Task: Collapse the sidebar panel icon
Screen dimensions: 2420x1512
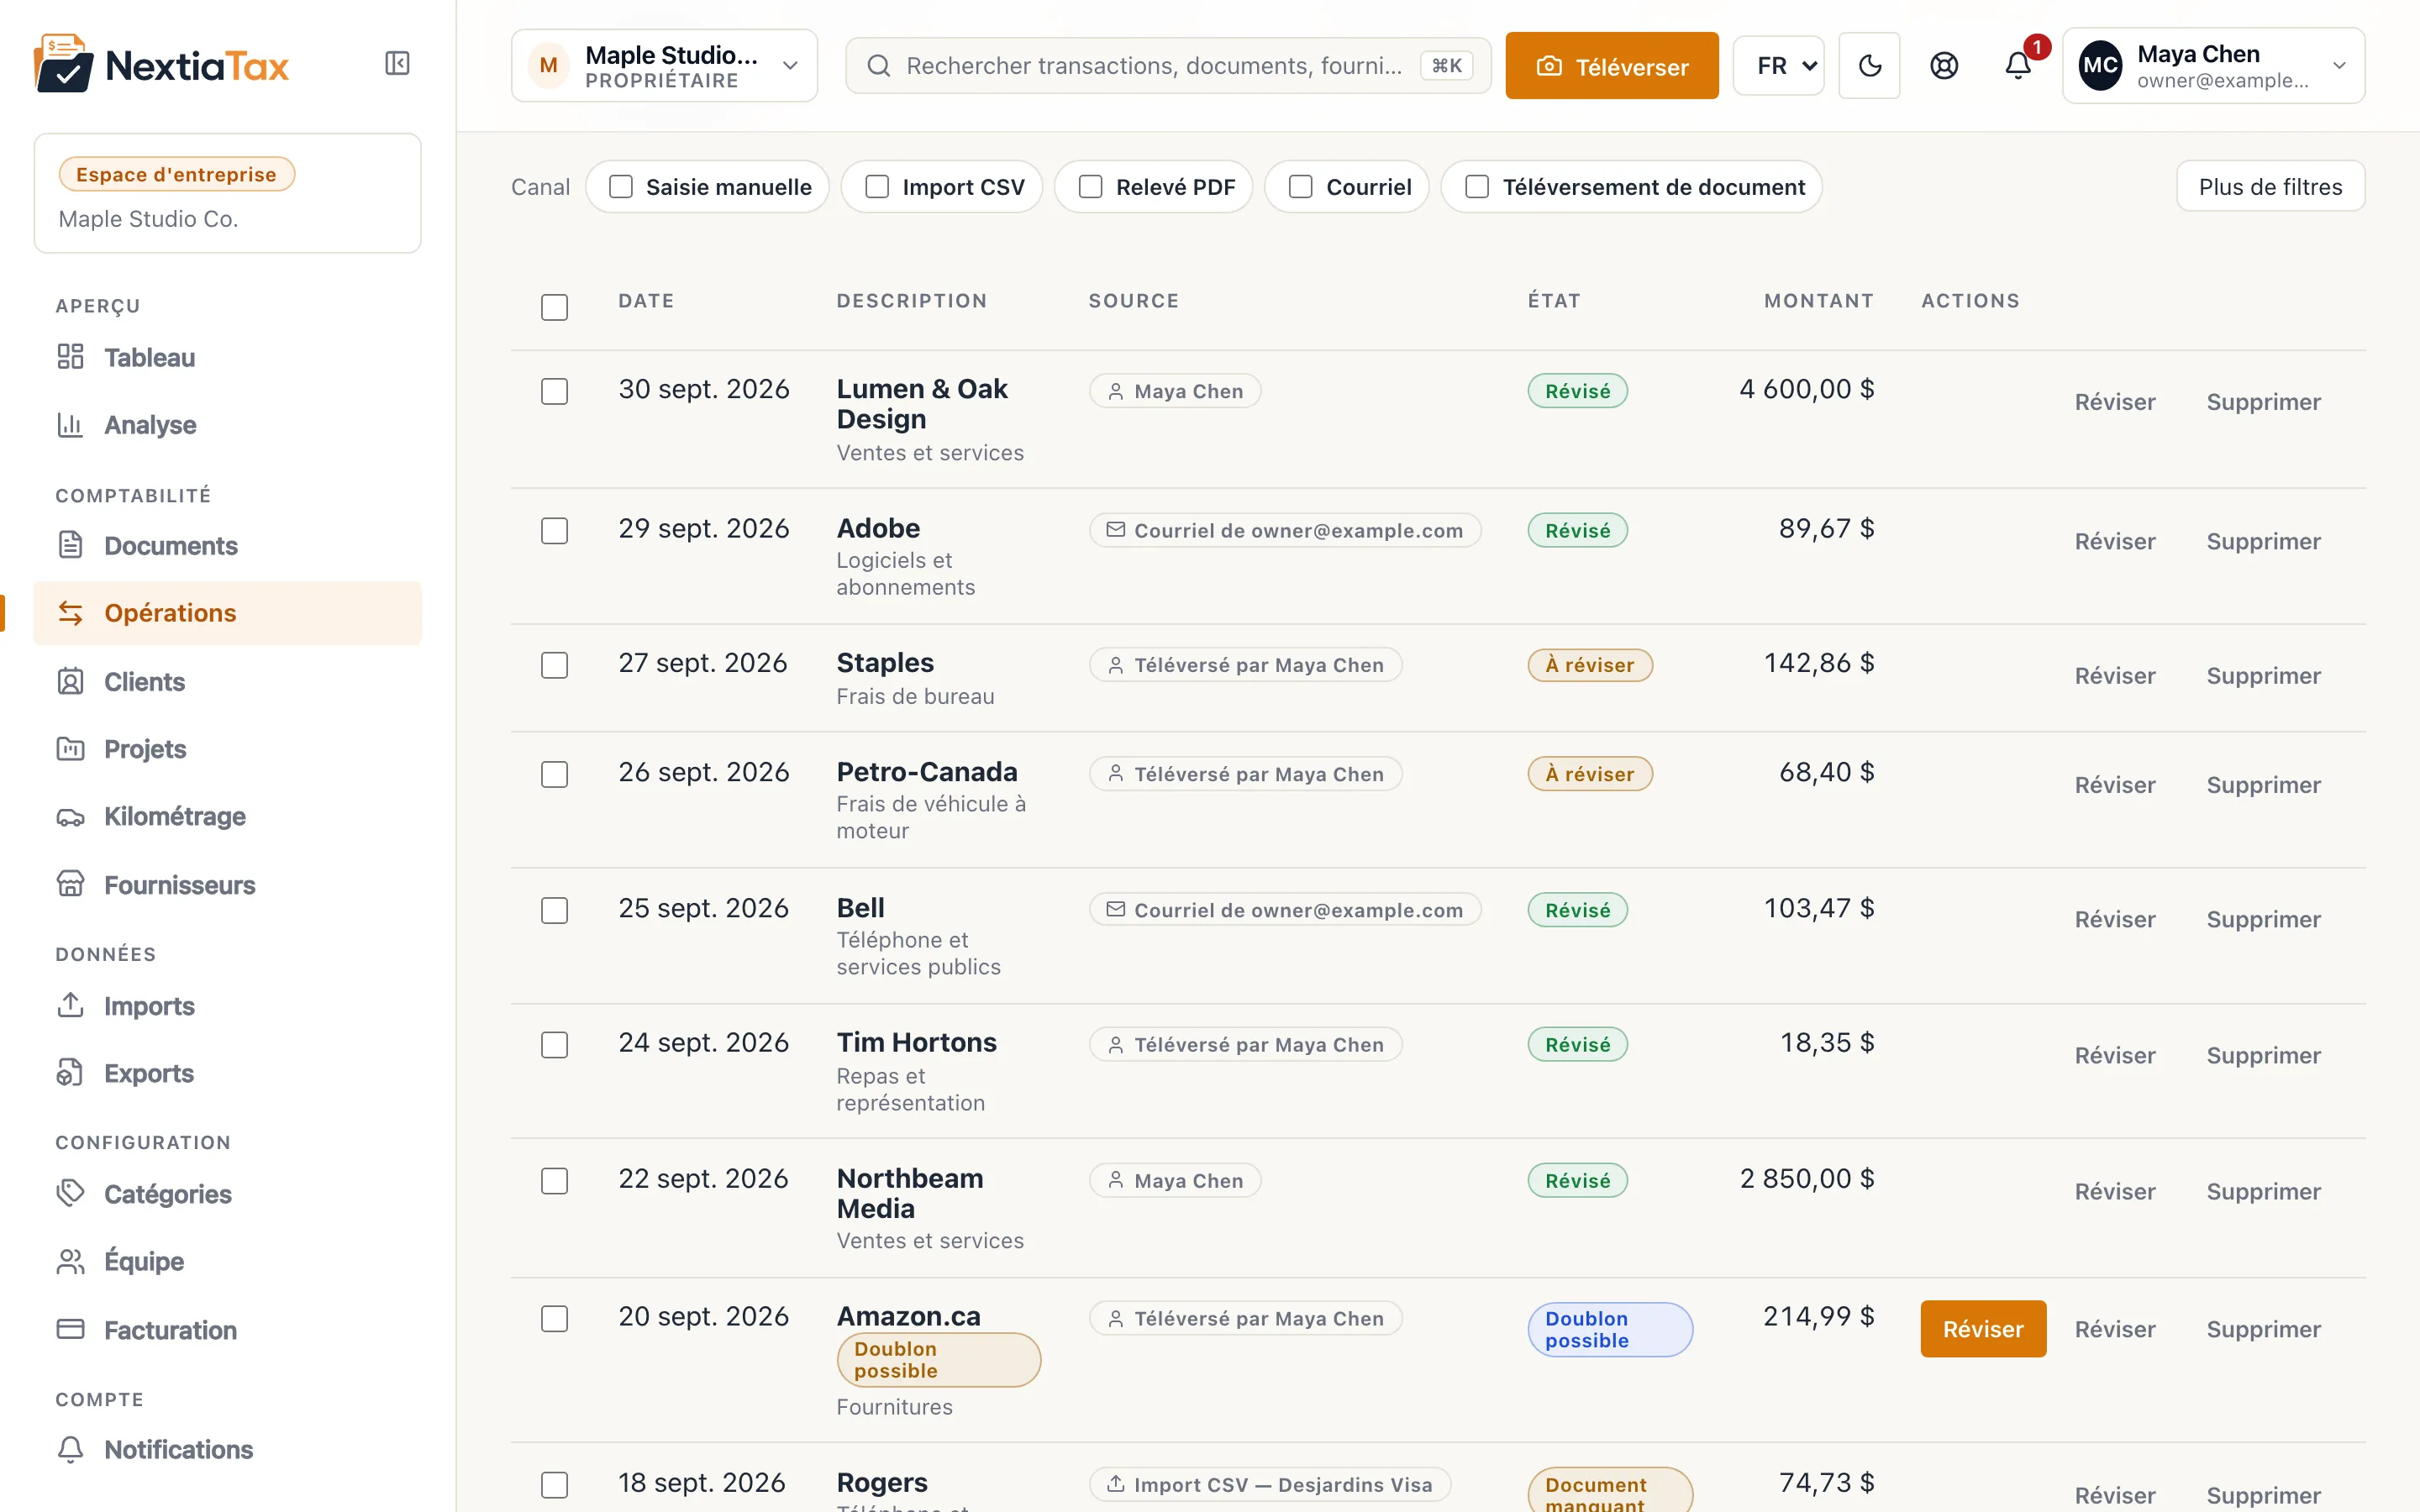Action: click(x=397, y=64)
